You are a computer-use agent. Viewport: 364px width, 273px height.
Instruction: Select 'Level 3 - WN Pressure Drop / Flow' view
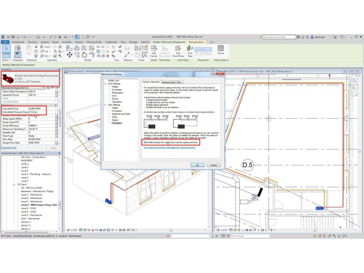pyautogui.click(x=39, y=205)
